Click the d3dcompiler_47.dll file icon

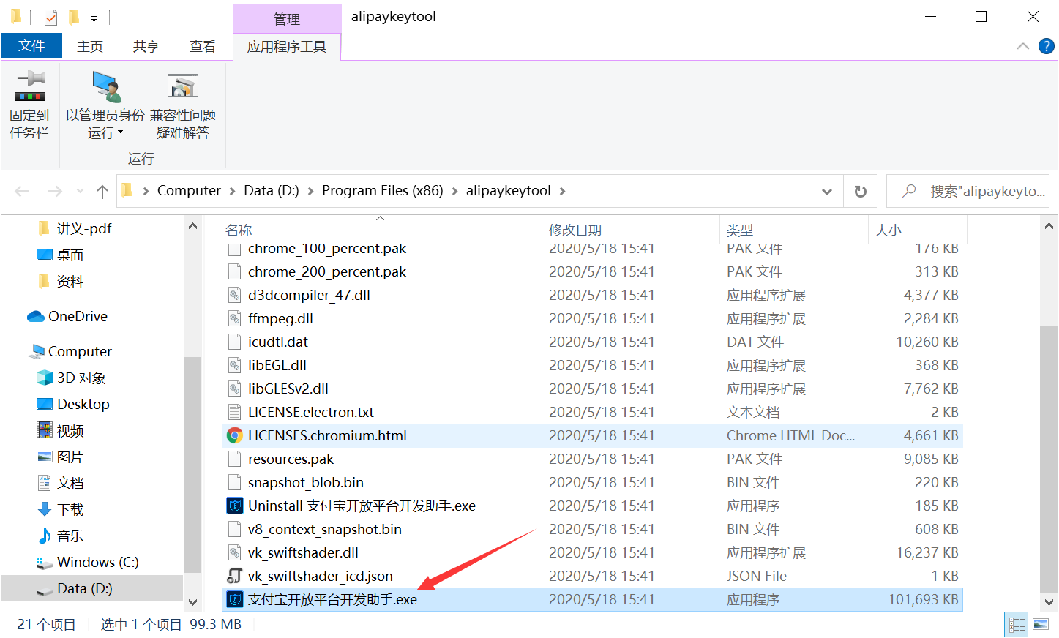click(234, 296)
